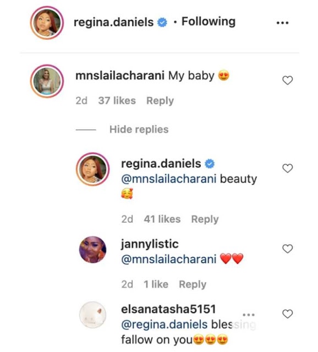Like regina.daniels' "beauty" reply
Screen dimensions: 318x352
coord(287,168)
